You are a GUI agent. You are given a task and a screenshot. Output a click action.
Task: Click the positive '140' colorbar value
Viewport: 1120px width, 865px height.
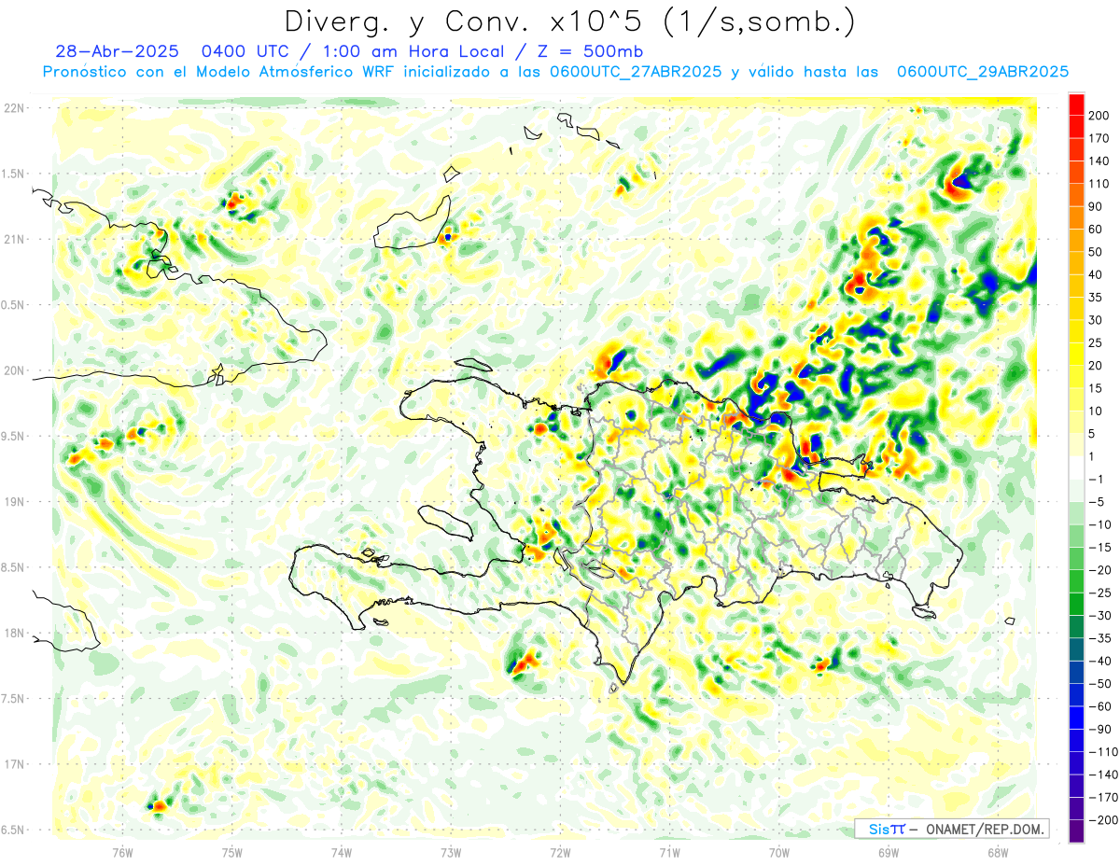(x=1099, y=160)
